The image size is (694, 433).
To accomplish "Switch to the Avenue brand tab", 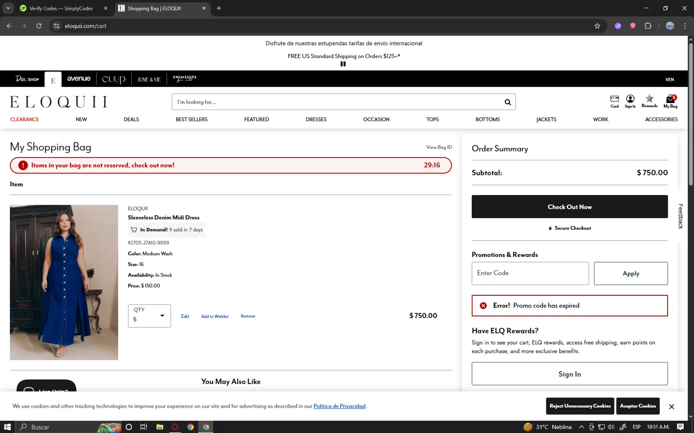I will click(x=79, y=79).
